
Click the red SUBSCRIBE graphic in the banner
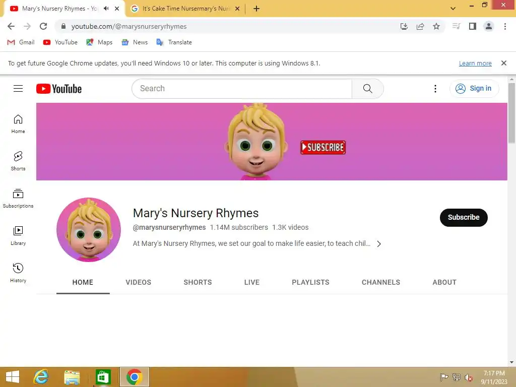[x=323, y=147]
